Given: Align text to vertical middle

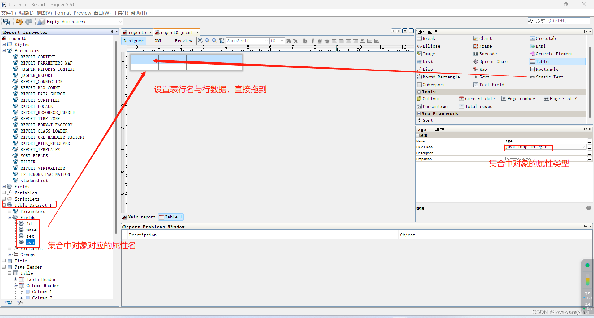Looking at the screenshot, I should [370, 40].
